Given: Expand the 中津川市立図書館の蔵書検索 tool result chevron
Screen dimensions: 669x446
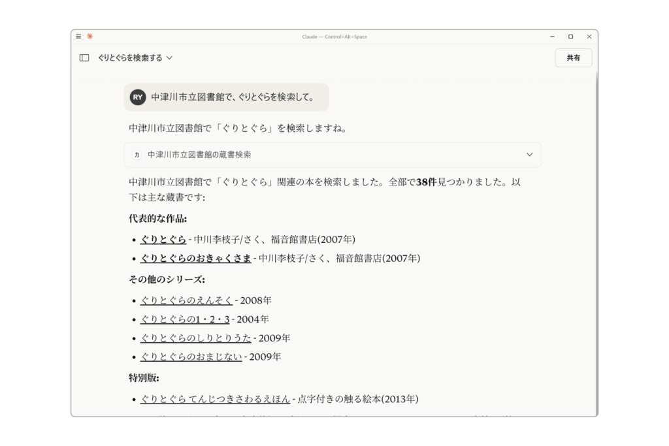Looking at the screenshot, I should point(529,155).
